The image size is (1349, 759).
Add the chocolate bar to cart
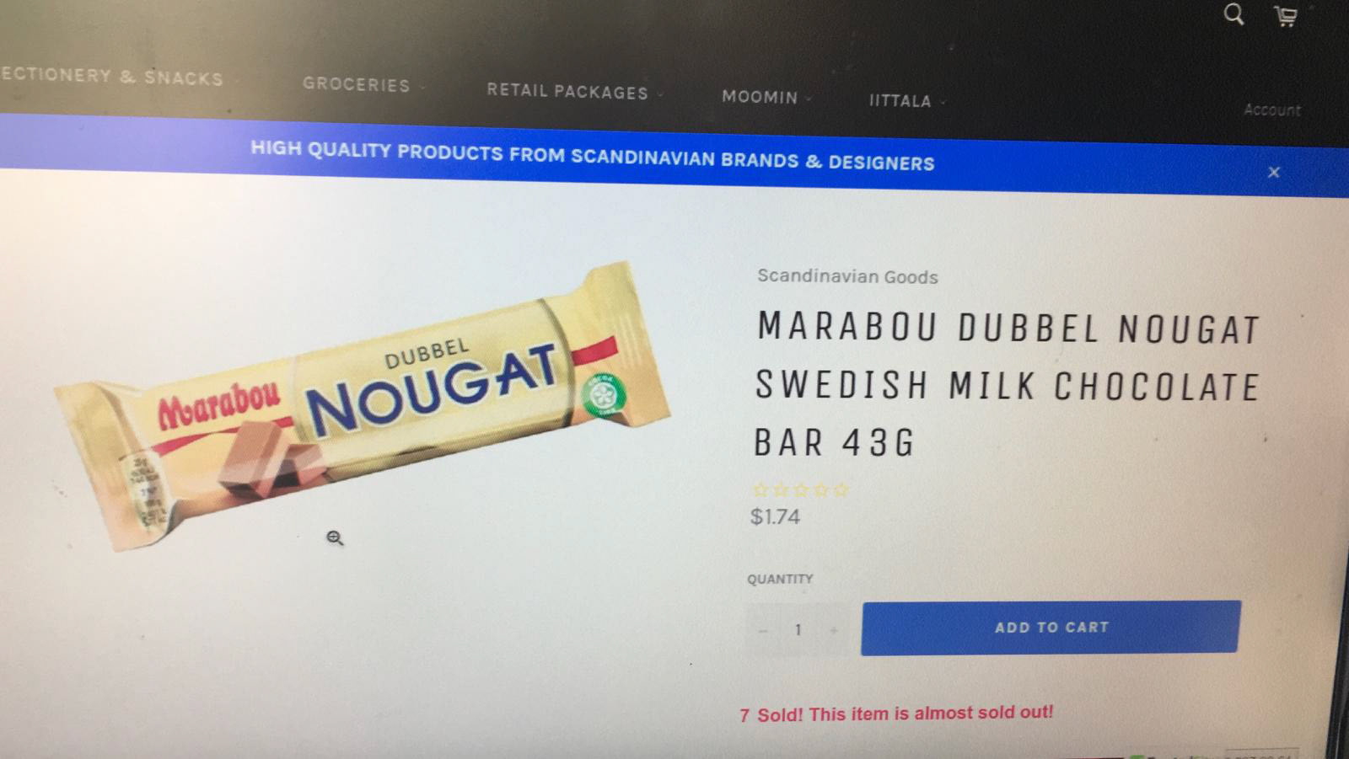click(1051, 628)
